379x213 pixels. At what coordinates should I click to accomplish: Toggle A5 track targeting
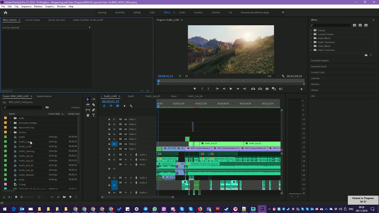114,185
